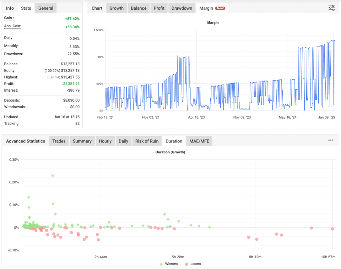The height and width of the screenshot is (269, 341).
Task: Click the underlined Gain label
Action: (x=9, y=18)
